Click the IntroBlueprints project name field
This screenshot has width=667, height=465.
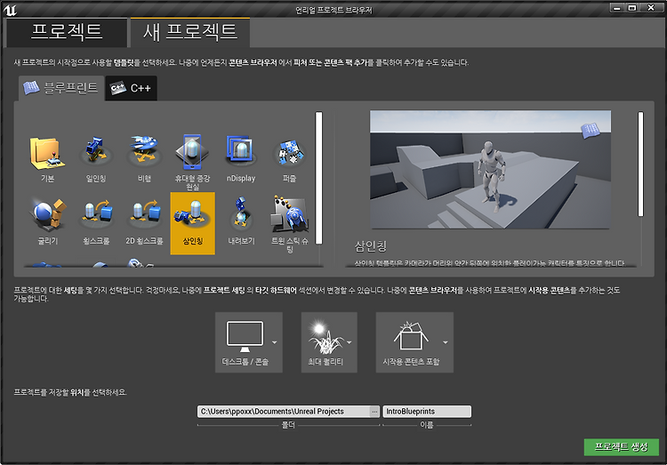[427, 412]
